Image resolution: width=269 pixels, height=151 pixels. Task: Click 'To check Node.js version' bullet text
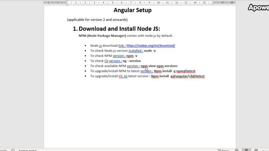coord(109,51)
